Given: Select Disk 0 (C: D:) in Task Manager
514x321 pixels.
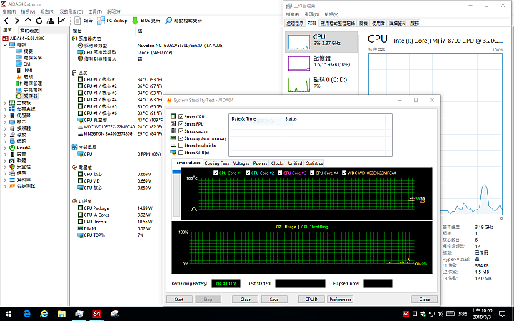Looking at the screenshot, I should tap(321, 84).
